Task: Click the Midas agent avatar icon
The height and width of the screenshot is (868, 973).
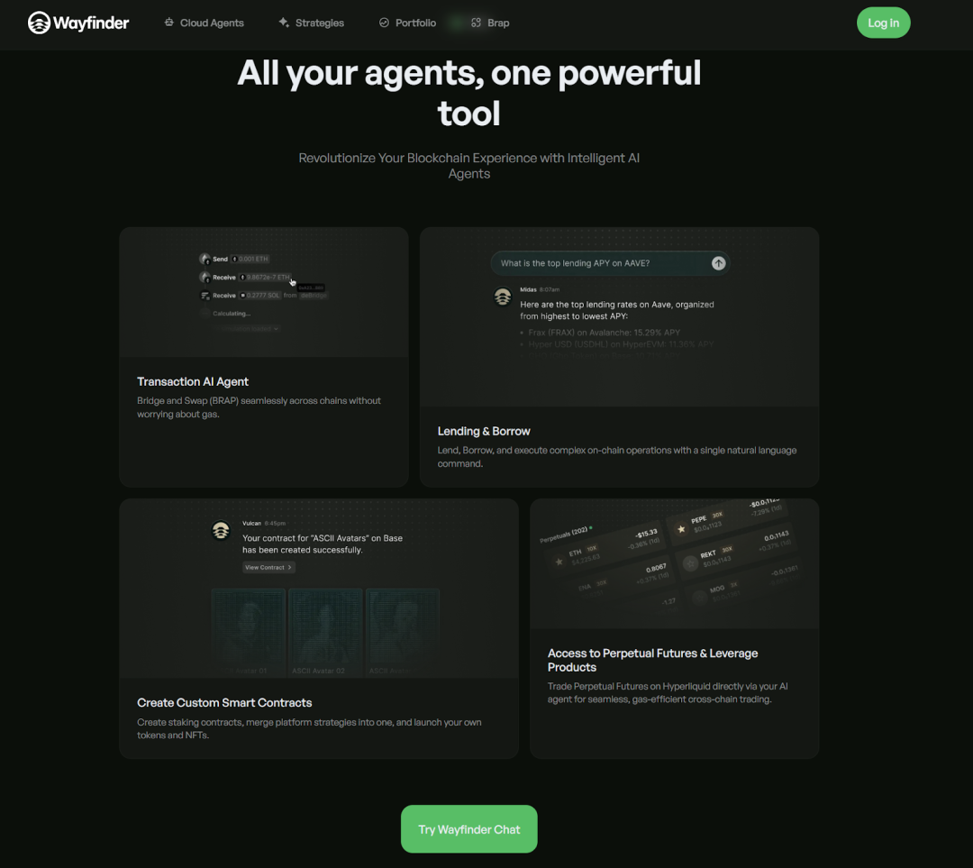Action: click(x=503, y=297)
